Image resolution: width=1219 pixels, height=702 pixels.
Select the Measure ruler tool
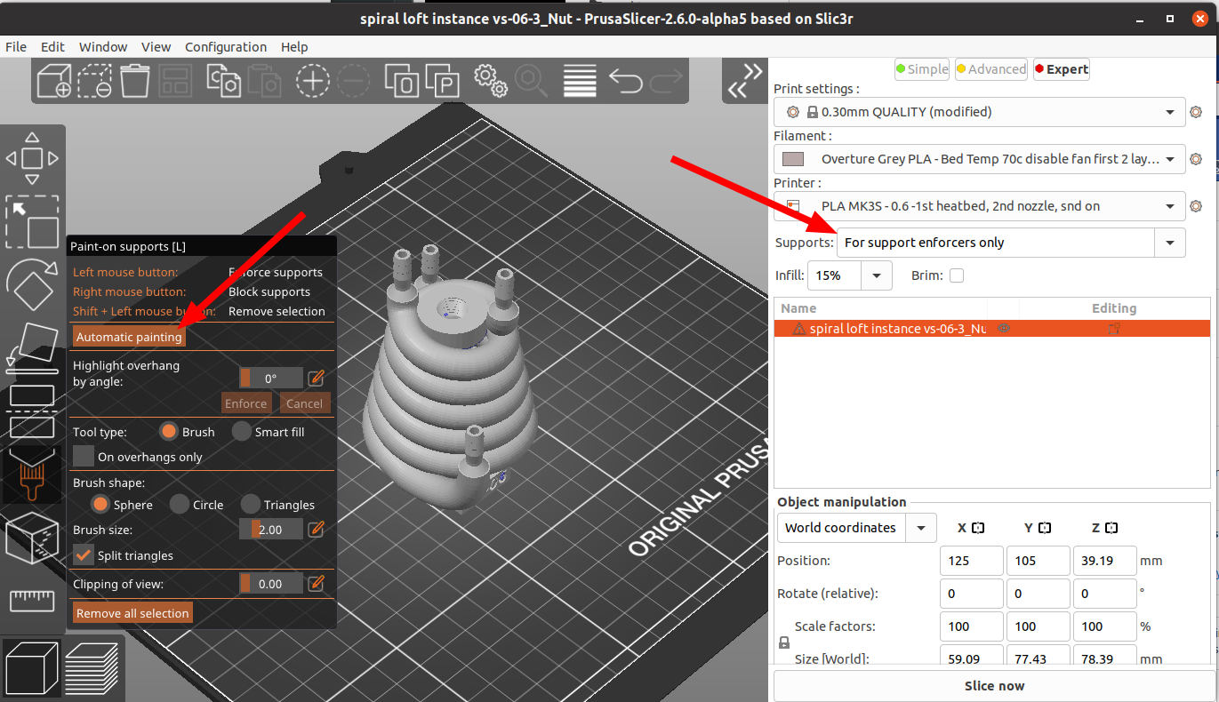(32, 602)
